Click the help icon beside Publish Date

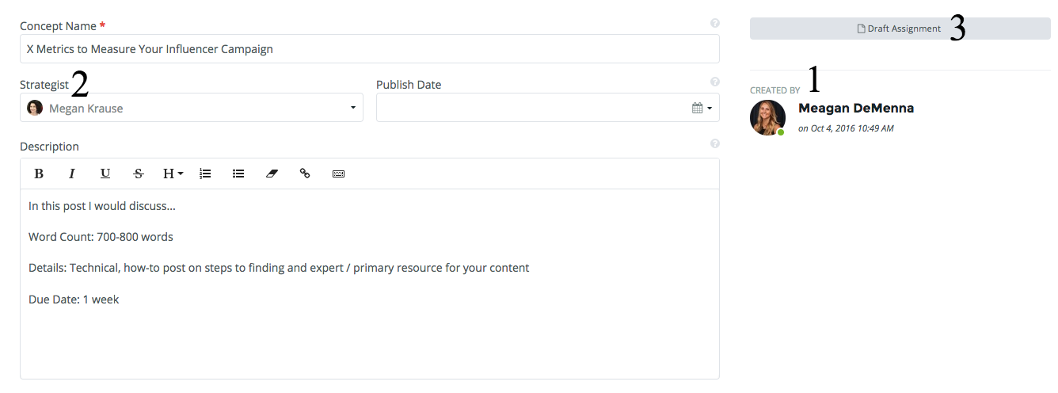click(x=715, y=82)
